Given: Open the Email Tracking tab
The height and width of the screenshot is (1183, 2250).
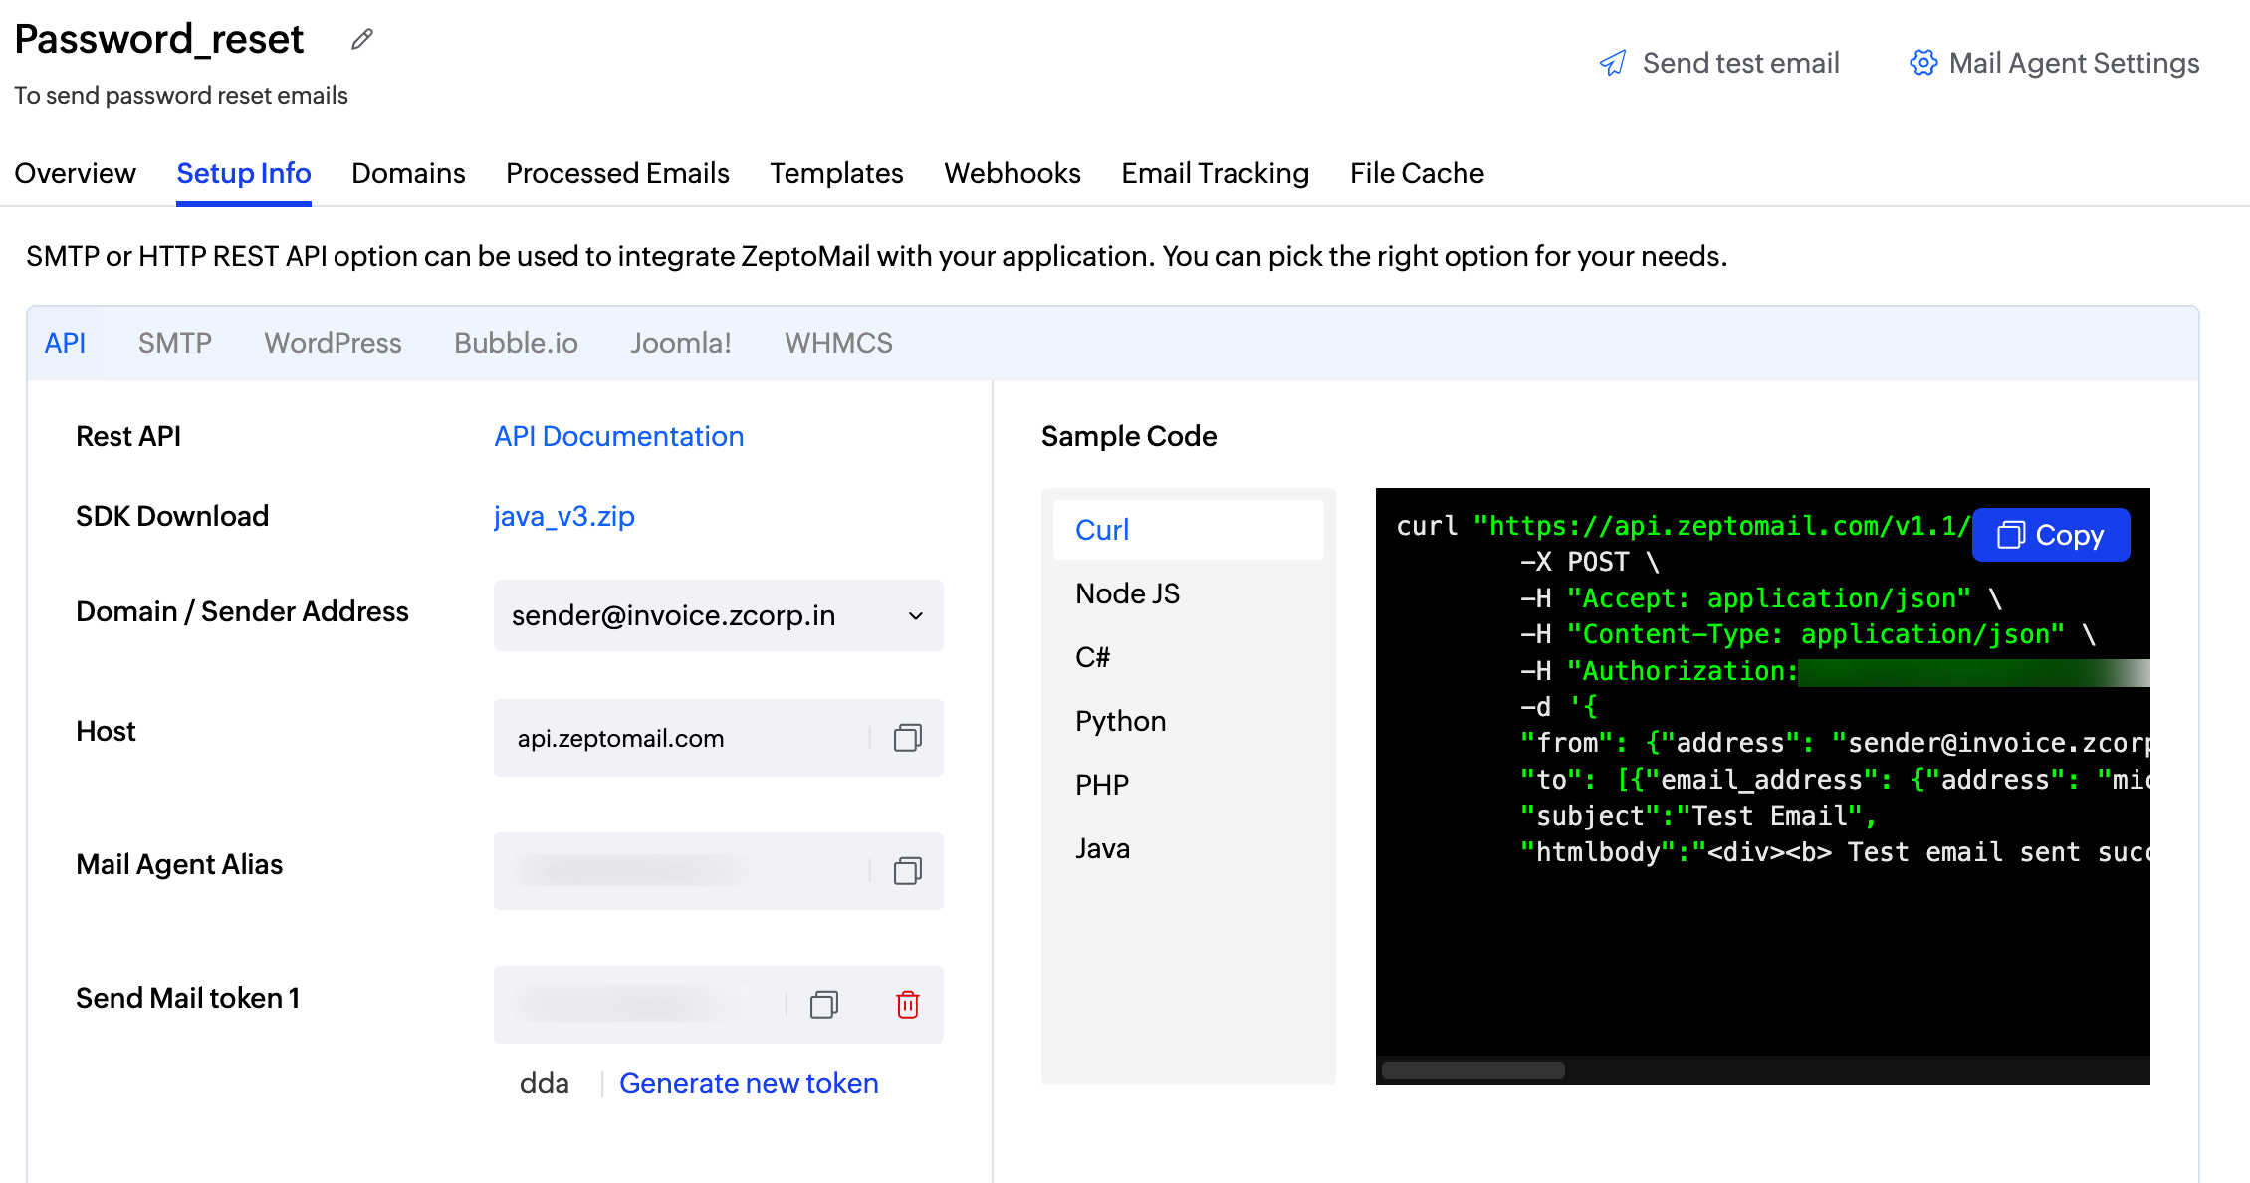Looking at the screenshot, I should pos(1215,173).
